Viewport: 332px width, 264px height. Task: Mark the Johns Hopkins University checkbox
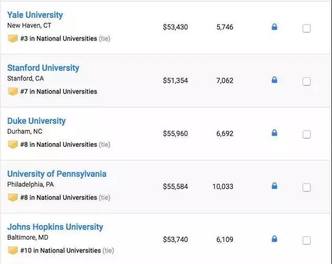point(307,240)
